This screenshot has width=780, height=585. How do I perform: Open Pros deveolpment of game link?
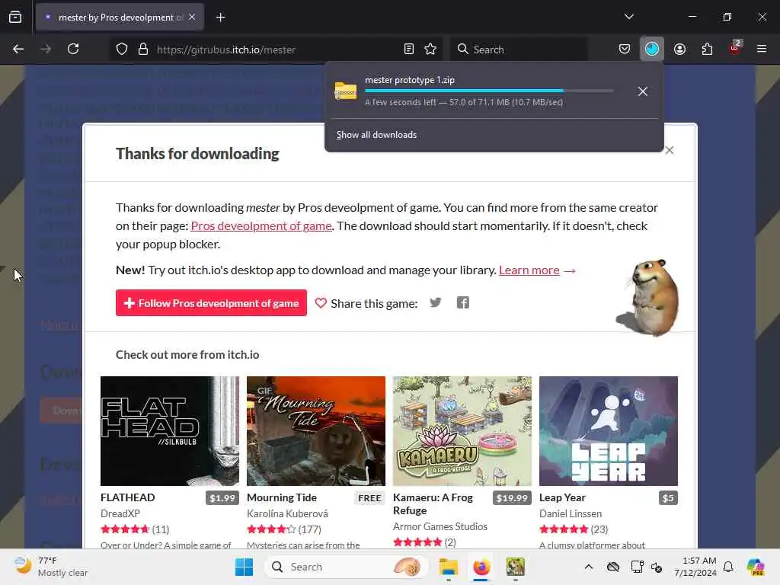(x=261, y=225)
